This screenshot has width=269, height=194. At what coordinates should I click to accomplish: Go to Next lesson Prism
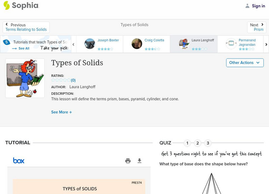point(257,27)
